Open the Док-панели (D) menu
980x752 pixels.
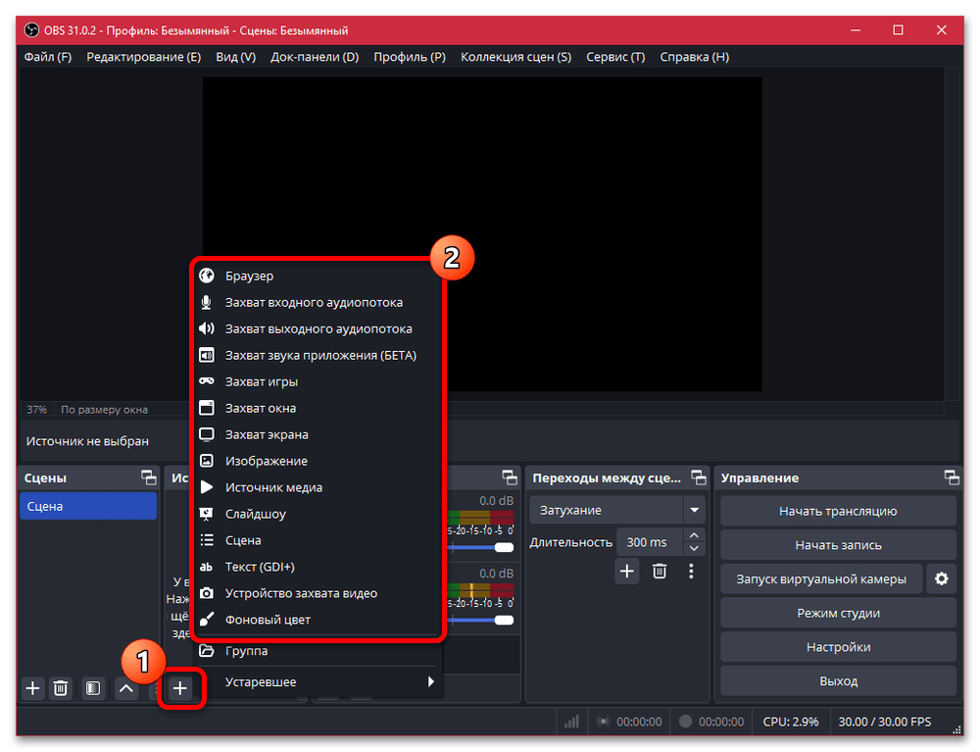coord(315,57)
